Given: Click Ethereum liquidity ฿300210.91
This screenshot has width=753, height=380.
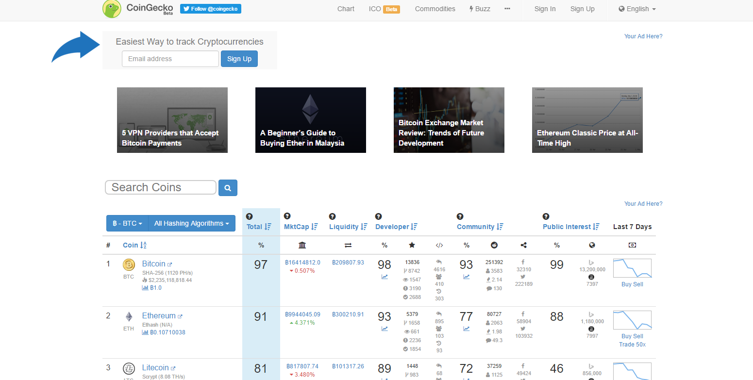Looking at the screenshot, I should pyautogui.click(x=348, y=314).
